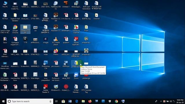Select the setup_5923 installer icon

pyautogui.click(x=66, y=76)
